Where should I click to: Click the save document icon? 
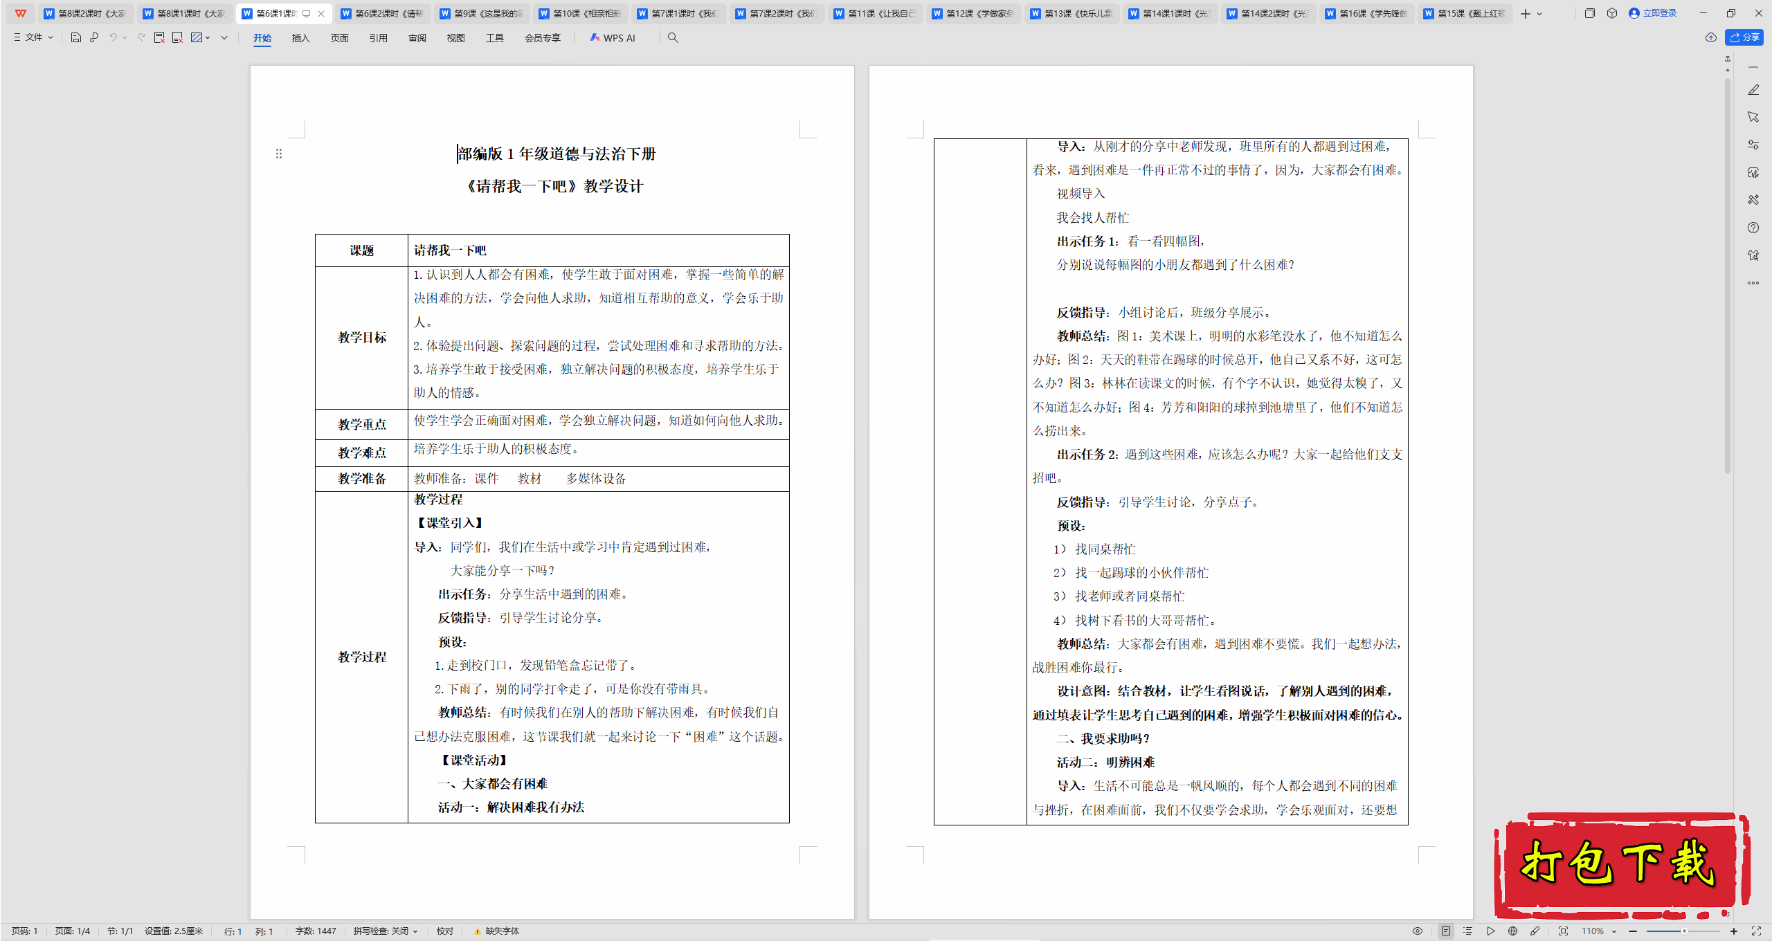coord(76,38)
